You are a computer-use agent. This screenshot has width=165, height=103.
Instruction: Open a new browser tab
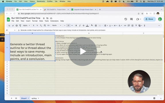(x=100, y=9)
